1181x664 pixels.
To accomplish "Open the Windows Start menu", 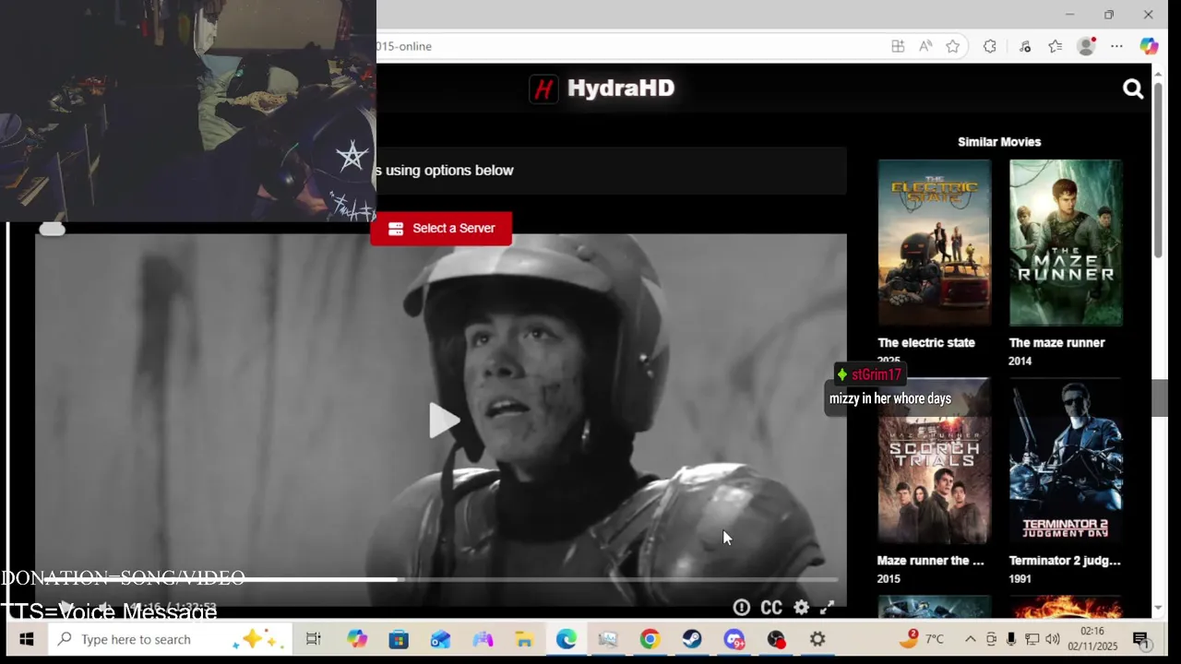I will click(x=26, y=639).
